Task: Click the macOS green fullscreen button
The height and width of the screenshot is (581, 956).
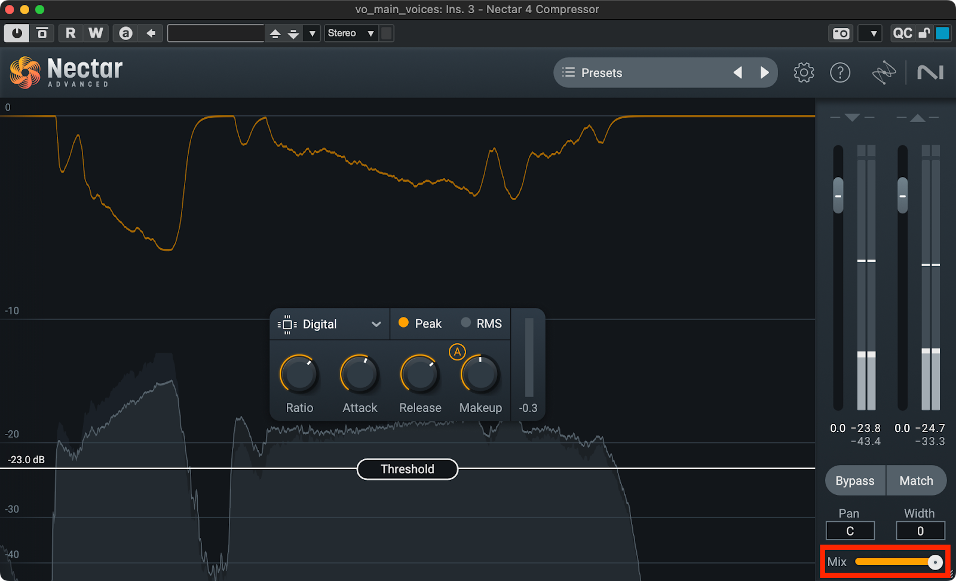Action: pyautogui.click(x=39, y=10)
